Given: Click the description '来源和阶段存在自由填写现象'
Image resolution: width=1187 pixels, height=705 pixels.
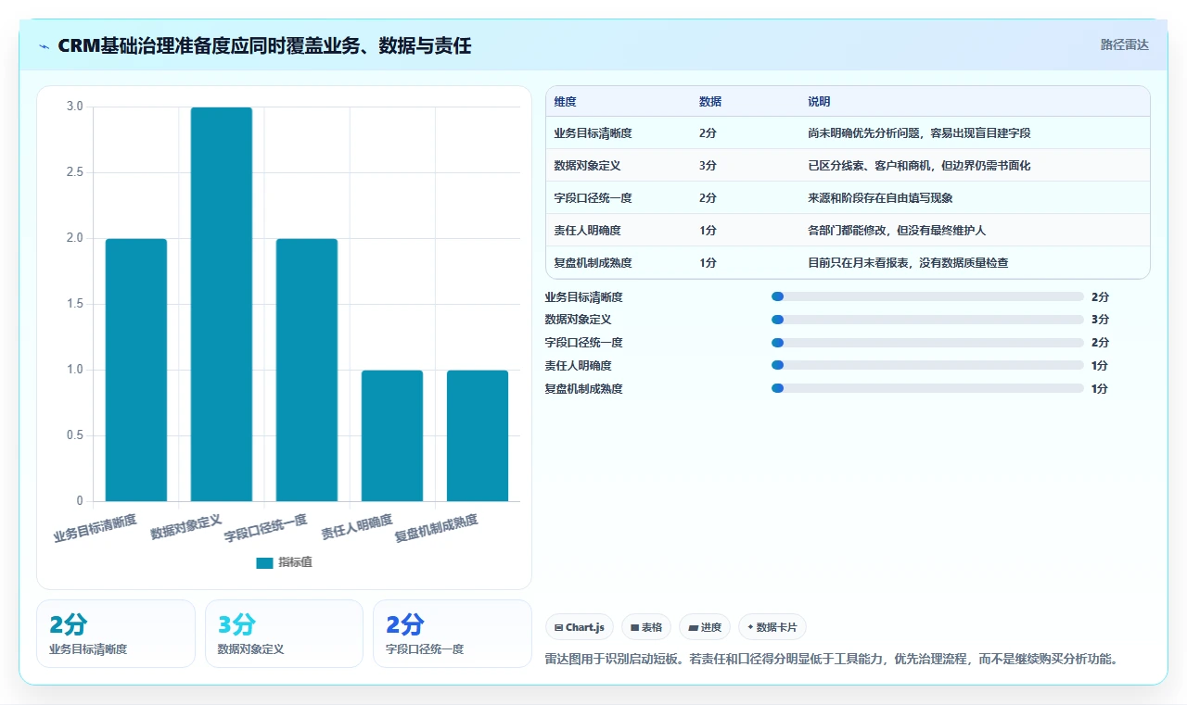Looking at the screenshot, I should 881,198.
